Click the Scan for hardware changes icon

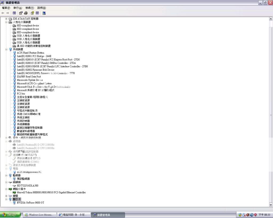click(x=44, y=13)
